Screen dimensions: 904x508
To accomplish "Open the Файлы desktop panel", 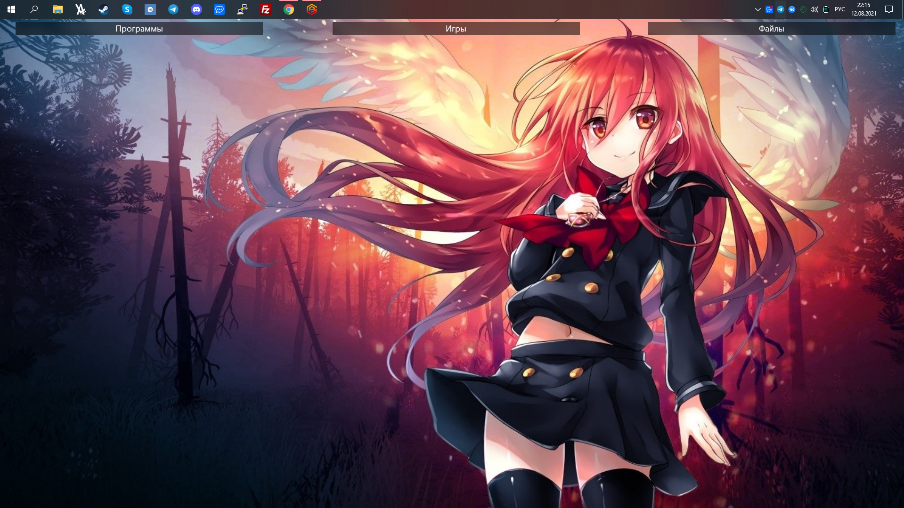I will [x=771, y=29].
